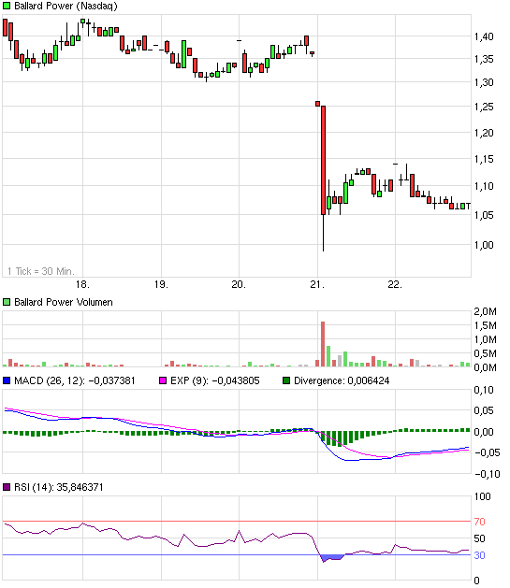Click the blue shaded RSI oversold area
Image resolution: width=510 pixels, height=588 pixels.
[x=332, y=558]
